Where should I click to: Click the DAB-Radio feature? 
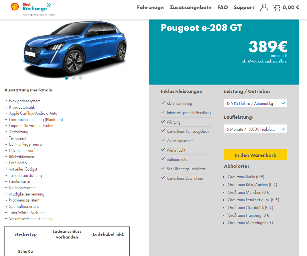pyautogui.click(x=18, y=163)
